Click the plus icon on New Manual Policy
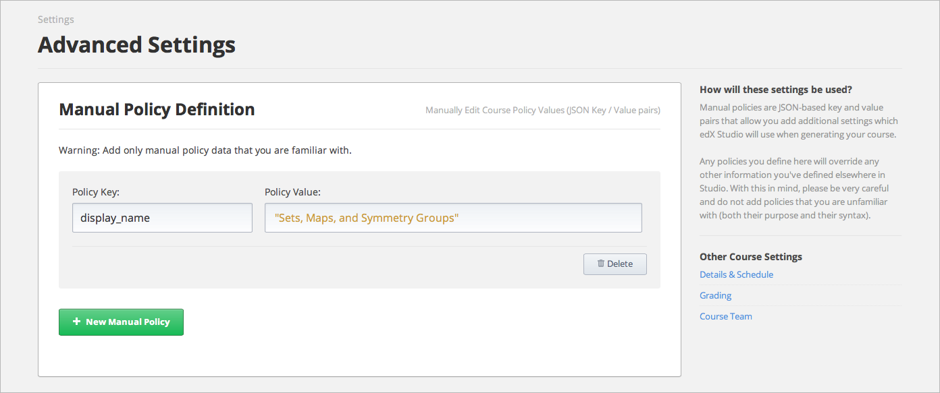940x393 pixels. tap(76, 322)
